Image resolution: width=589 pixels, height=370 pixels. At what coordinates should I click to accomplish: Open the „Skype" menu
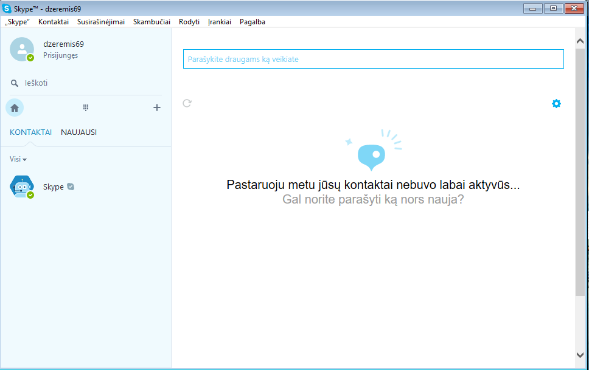[17, 22]
